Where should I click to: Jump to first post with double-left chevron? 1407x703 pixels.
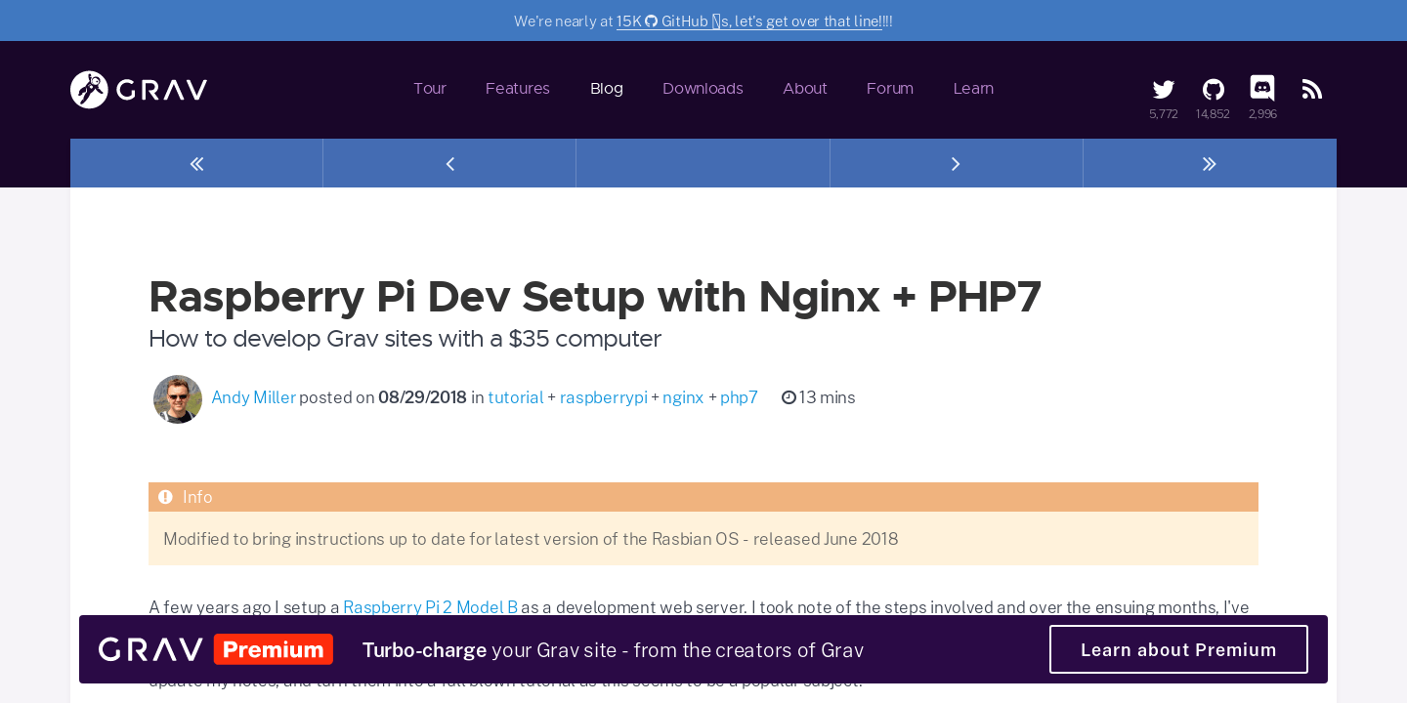pos(196,164)
